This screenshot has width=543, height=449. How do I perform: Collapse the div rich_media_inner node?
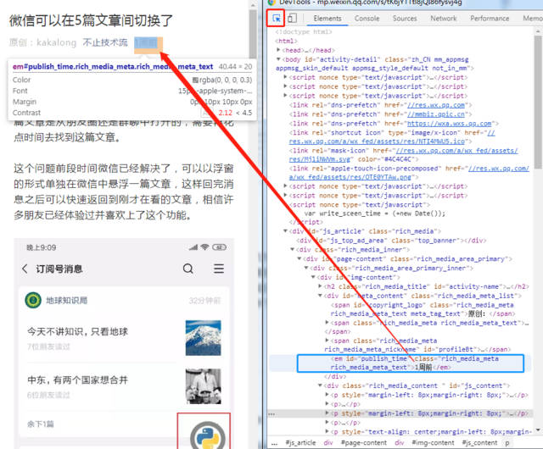pos(292,249)
